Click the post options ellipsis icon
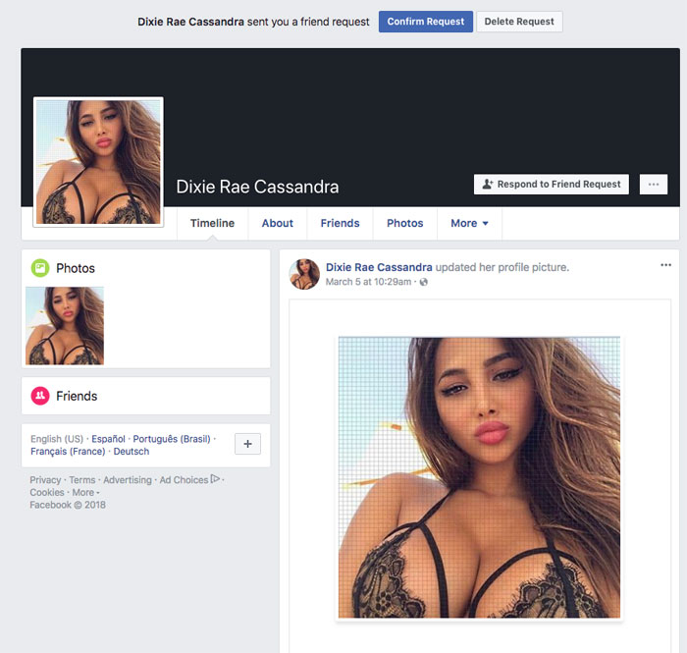This screenshot has height=653, width=687. coord(665,265)
